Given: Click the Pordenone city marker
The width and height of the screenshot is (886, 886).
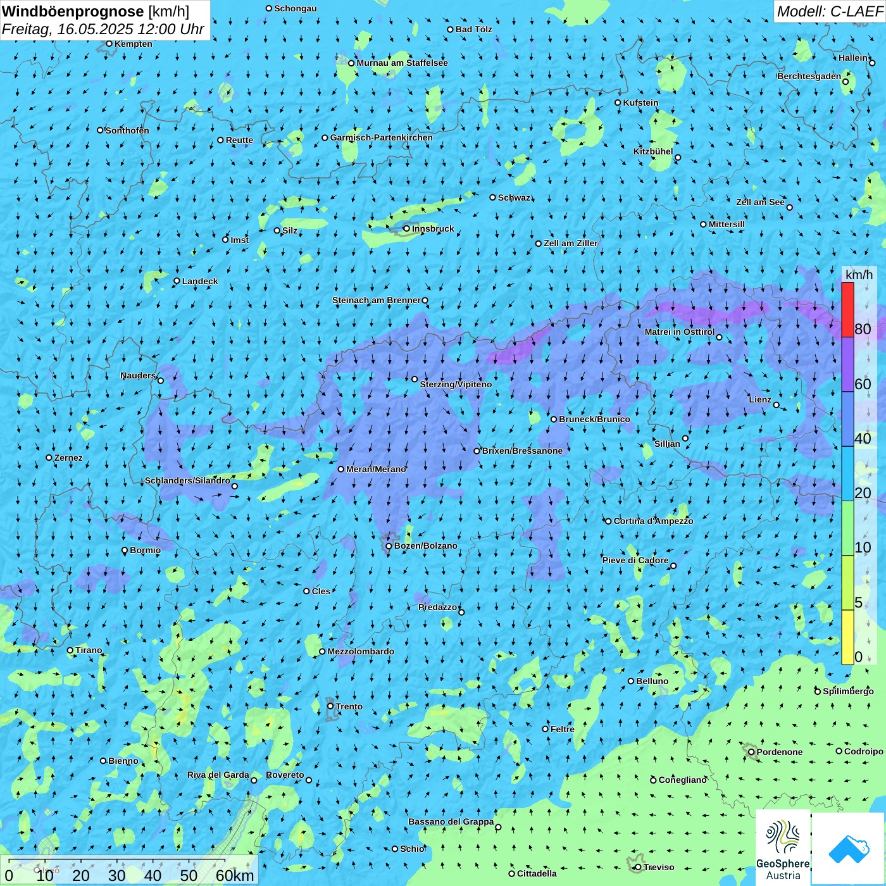Looking at the screenshot, I should coord(752,752).
